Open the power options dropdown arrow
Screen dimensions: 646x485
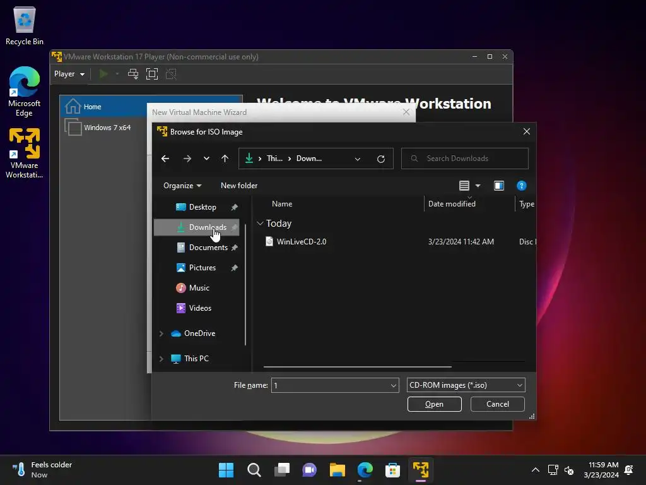[x=117, y=75]
